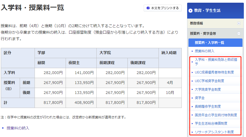Open the 授業料・奨学金等 menu item

pos(215,33)
